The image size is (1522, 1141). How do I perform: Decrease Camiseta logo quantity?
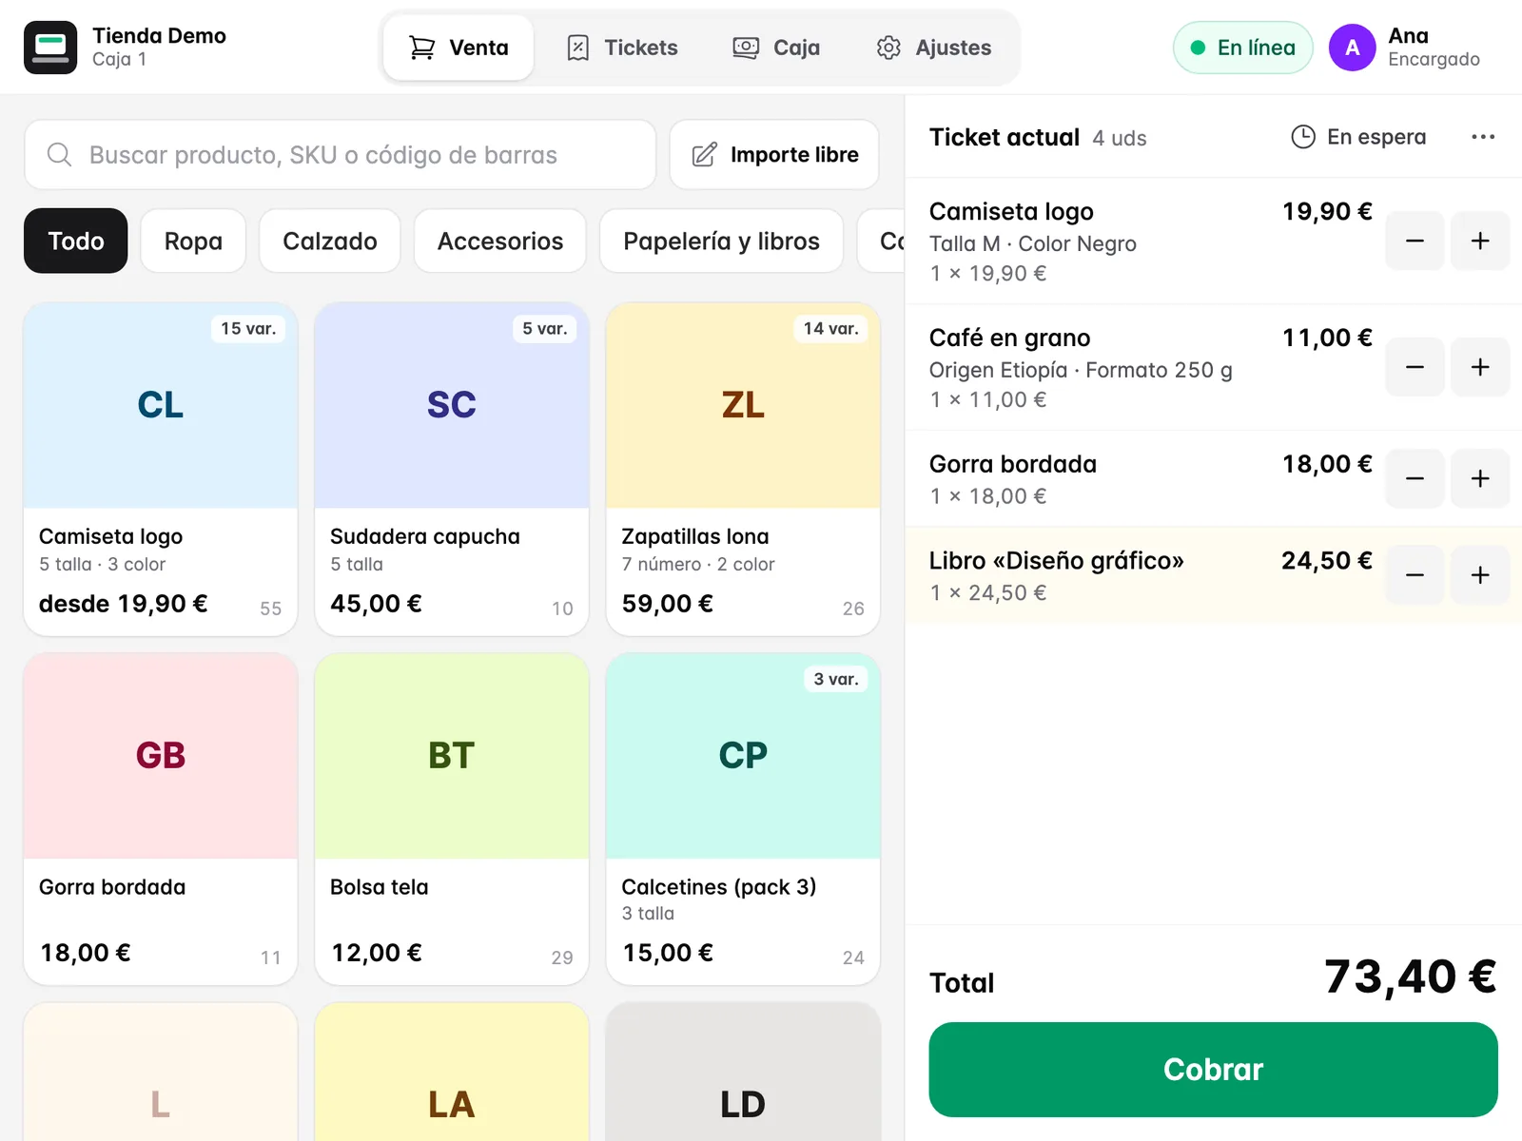[1415, 242]
